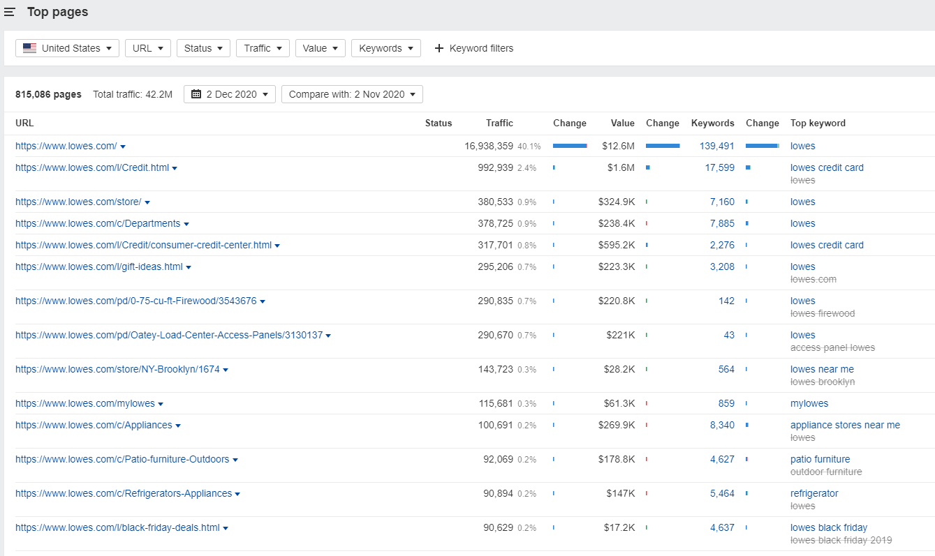
Task: Click top keyword 'lowes near me'
Action: (x=822, y=369)
